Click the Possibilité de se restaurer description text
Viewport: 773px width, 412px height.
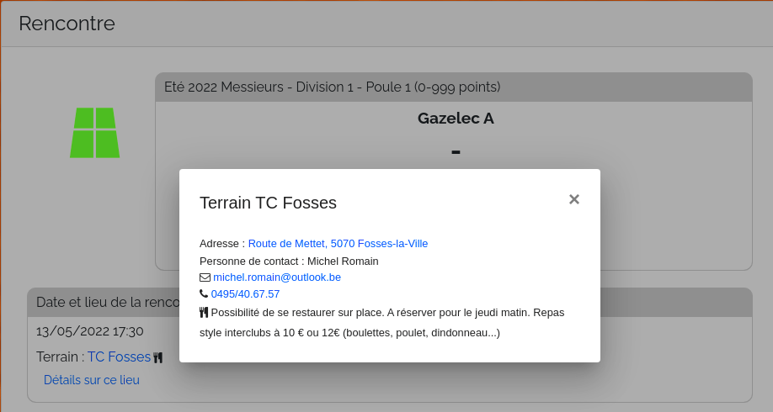tap(387, 313)
